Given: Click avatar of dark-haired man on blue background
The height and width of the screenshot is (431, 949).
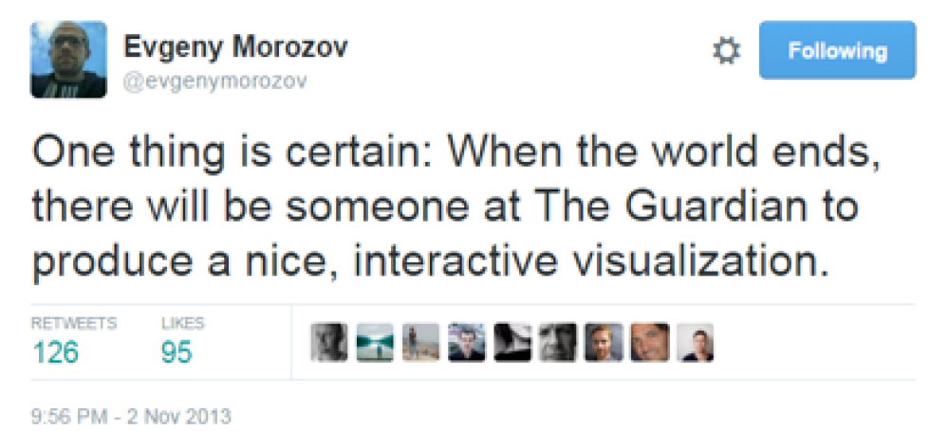Looking at the screenshot, I should coord(466,342).
